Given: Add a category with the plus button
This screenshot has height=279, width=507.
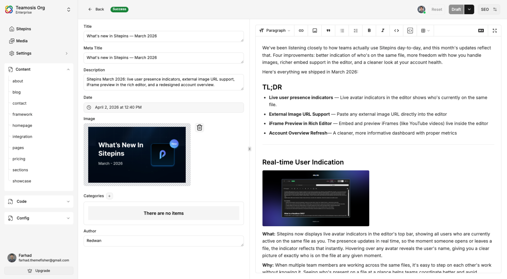Looking at the screenshot, I should tap(109, 196).
